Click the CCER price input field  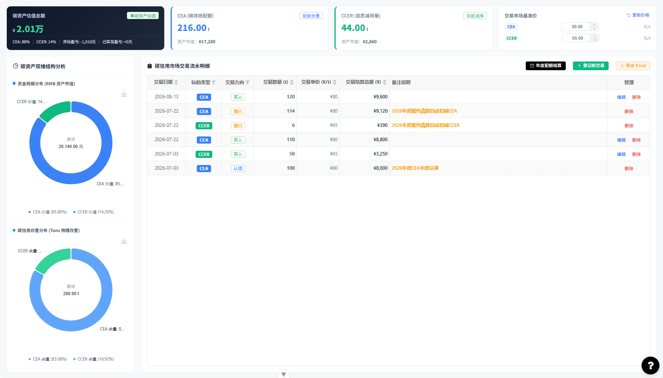(x=577, y=38)
